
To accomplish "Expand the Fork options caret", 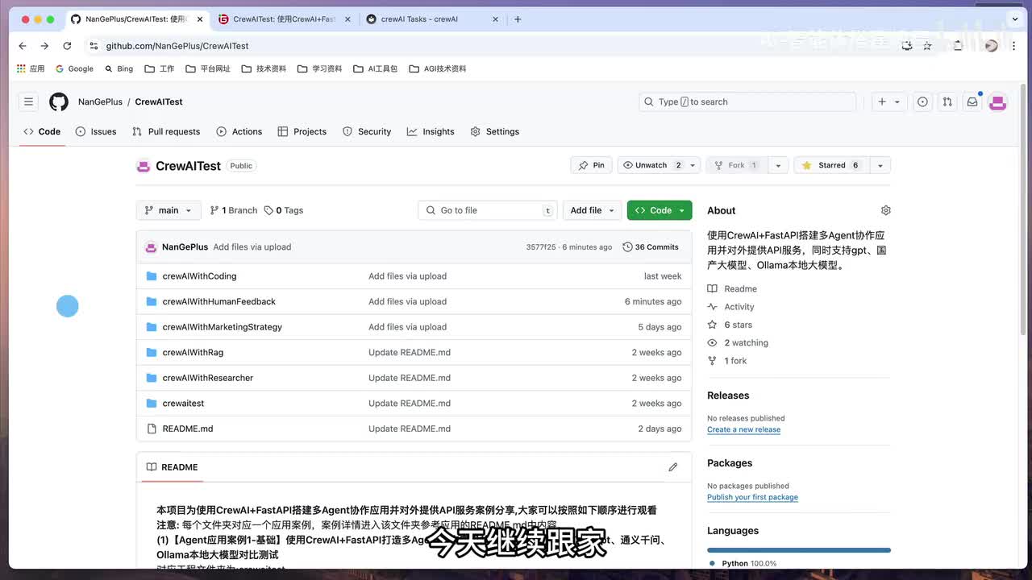I will pos(778,165).
